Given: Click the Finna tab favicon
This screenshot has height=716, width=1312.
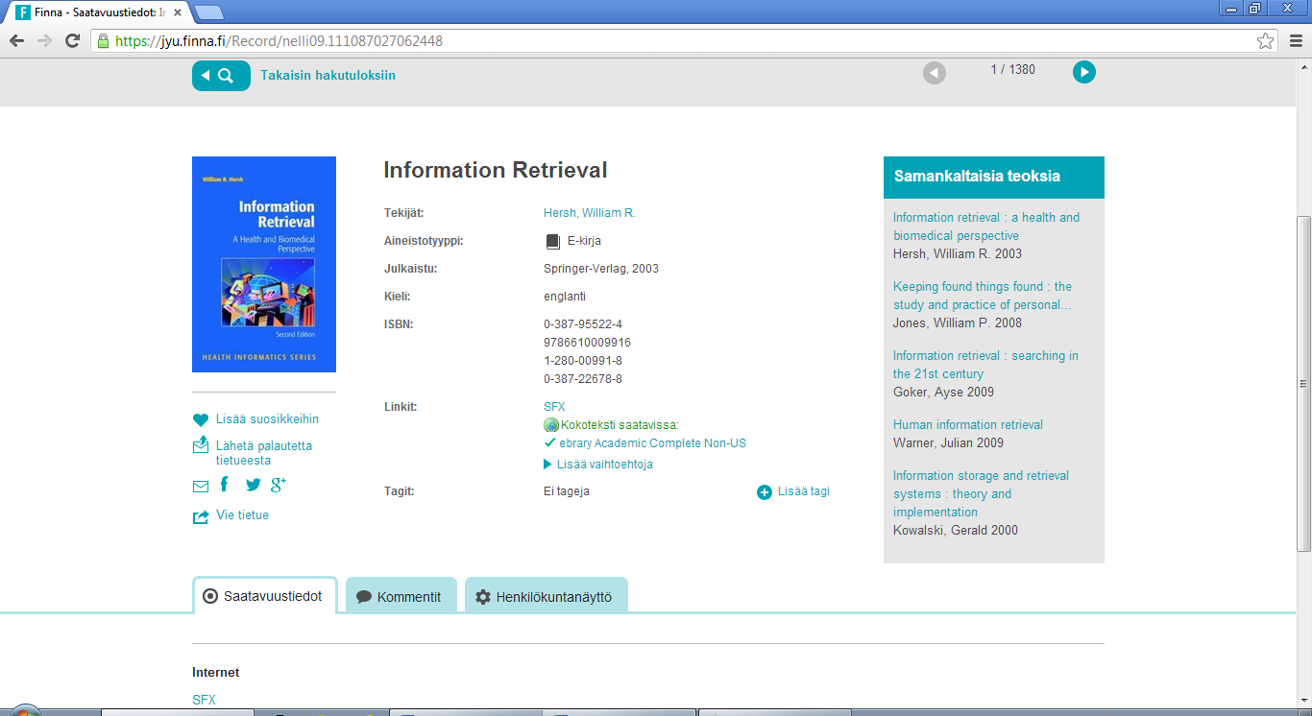Looking at the screenshot, I should [23, 12].
